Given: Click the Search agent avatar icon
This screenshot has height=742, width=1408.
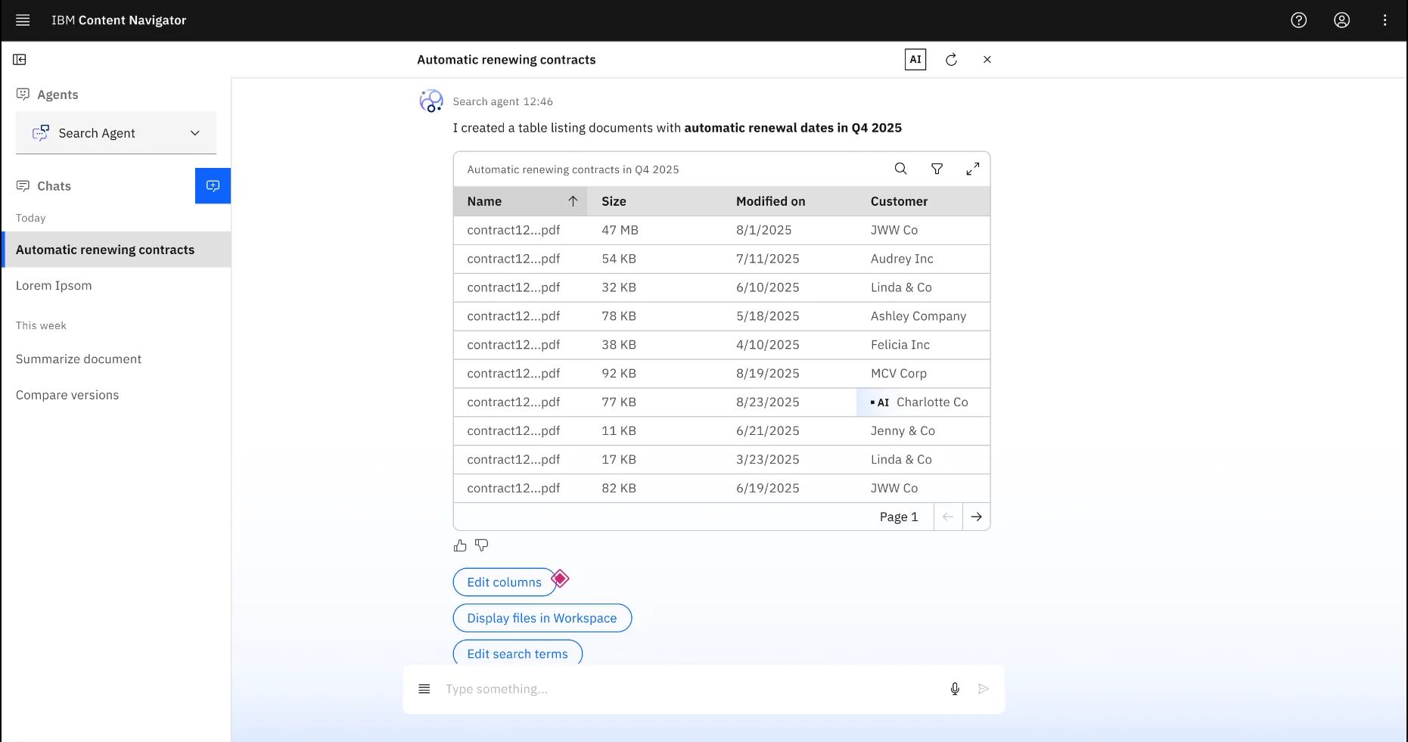Looking at the screenshot, I should 431,101.
